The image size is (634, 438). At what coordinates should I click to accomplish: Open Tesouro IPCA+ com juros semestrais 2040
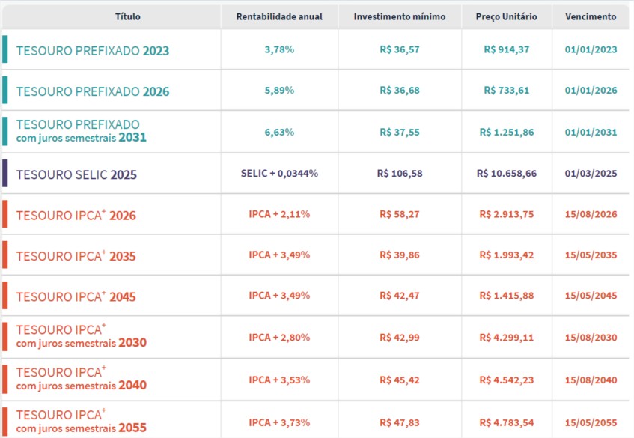tap(82, 379)
